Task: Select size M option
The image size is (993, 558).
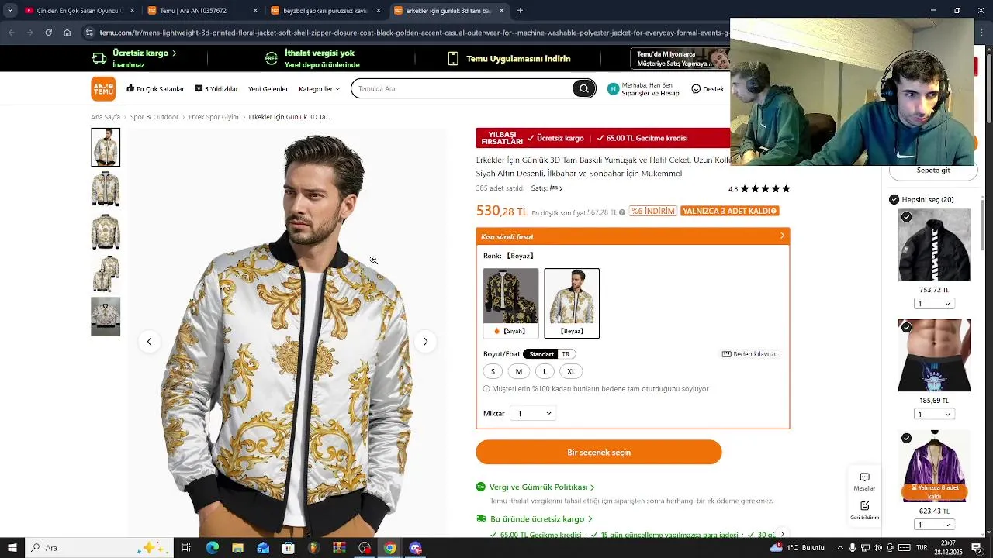Action: pyautogui.click(x=519, y=371)
